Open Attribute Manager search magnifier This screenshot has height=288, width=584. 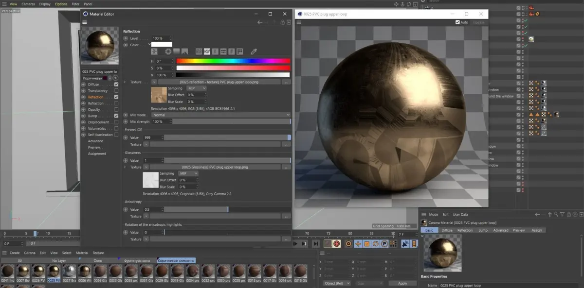(556, 214)
